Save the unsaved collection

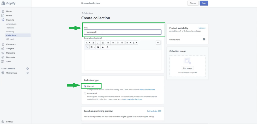click(204, 3)
